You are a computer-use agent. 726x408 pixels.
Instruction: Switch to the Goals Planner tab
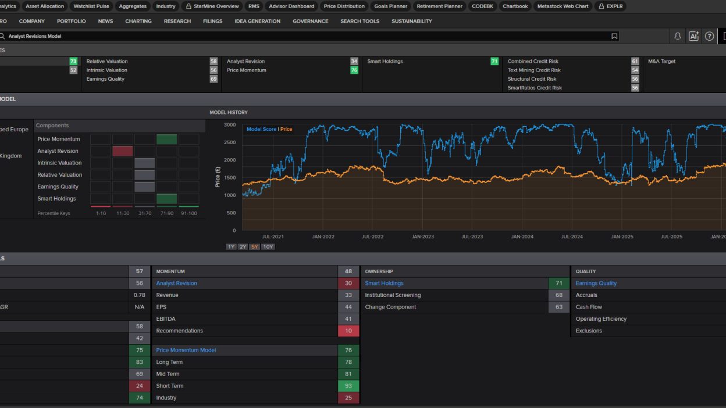click(390, 6)
